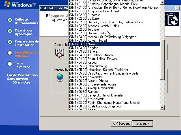The image size is (181, 135).
Task: Select Téhéran GMT+03:30 time zone
Action: [114, 51]
